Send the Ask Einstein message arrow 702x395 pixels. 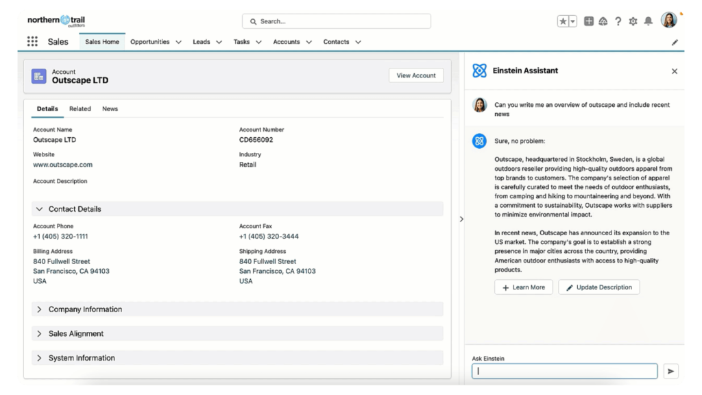pyautogui.click(x=670, y=370)
